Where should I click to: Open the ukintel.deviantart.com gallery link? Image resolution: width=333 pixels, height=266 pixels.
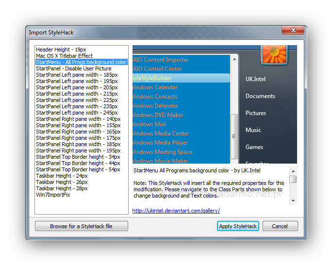pos(176,211)
